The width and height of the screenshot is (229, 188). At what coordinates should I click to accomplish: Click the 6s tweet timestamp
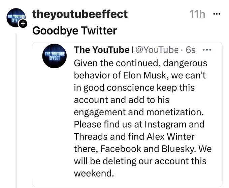(191, 50)
